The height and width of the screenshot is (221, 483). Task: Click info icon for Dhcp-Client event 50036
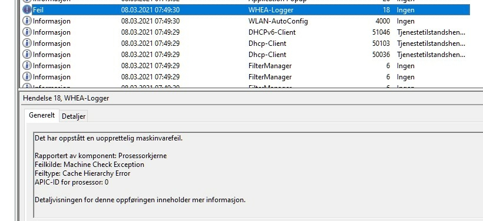point(27,55)
